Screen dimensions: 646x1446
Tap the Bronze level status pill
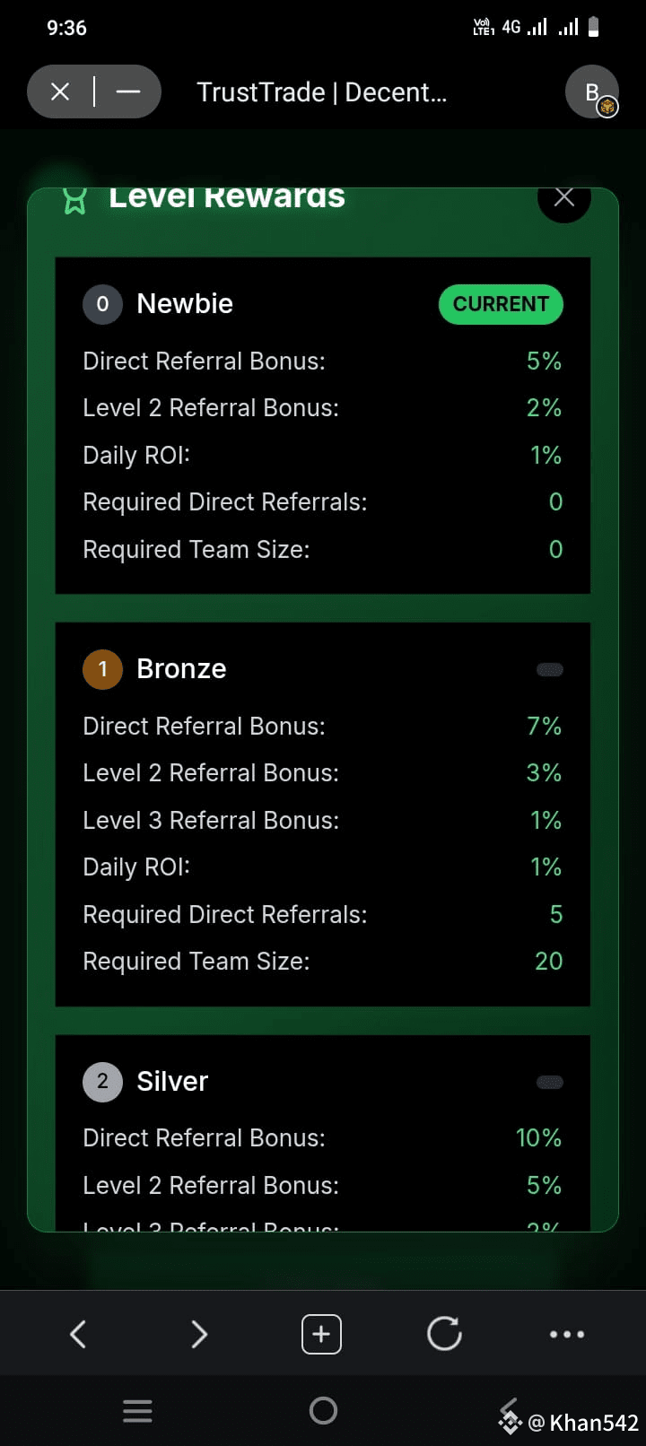point(550,669)
